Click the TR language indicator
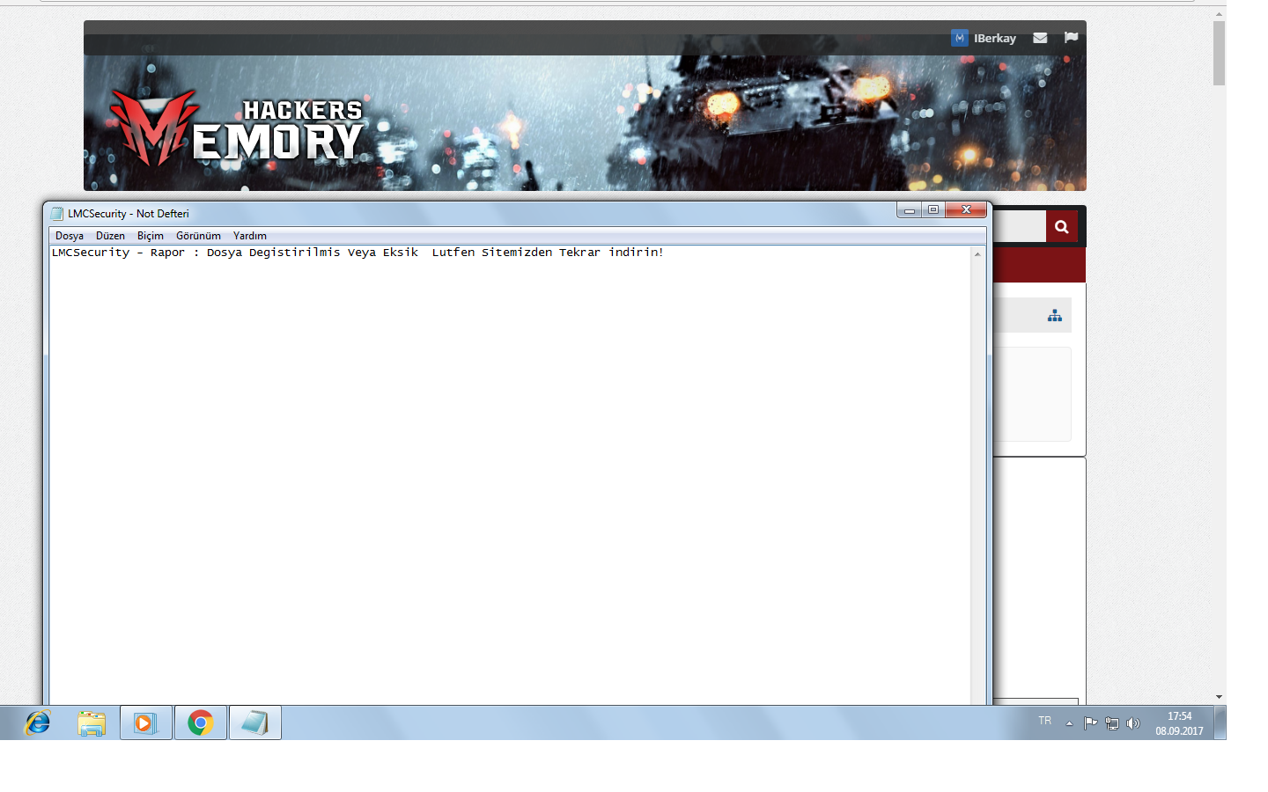The height and width of the screenshot is (792, 1268). point(1045,721)
